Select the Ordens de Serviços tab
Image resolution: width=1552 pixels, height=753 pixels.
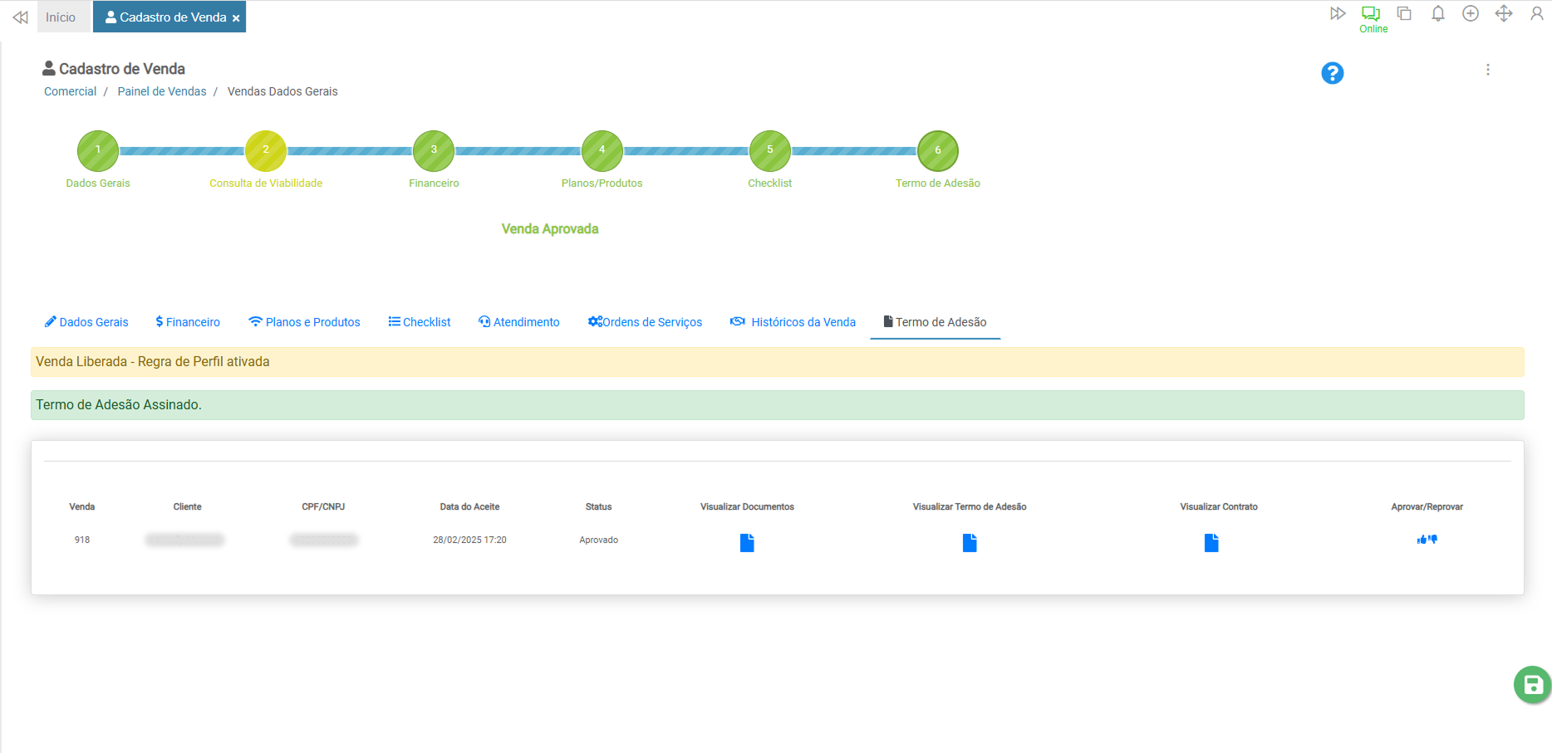[x=645, y=322]
